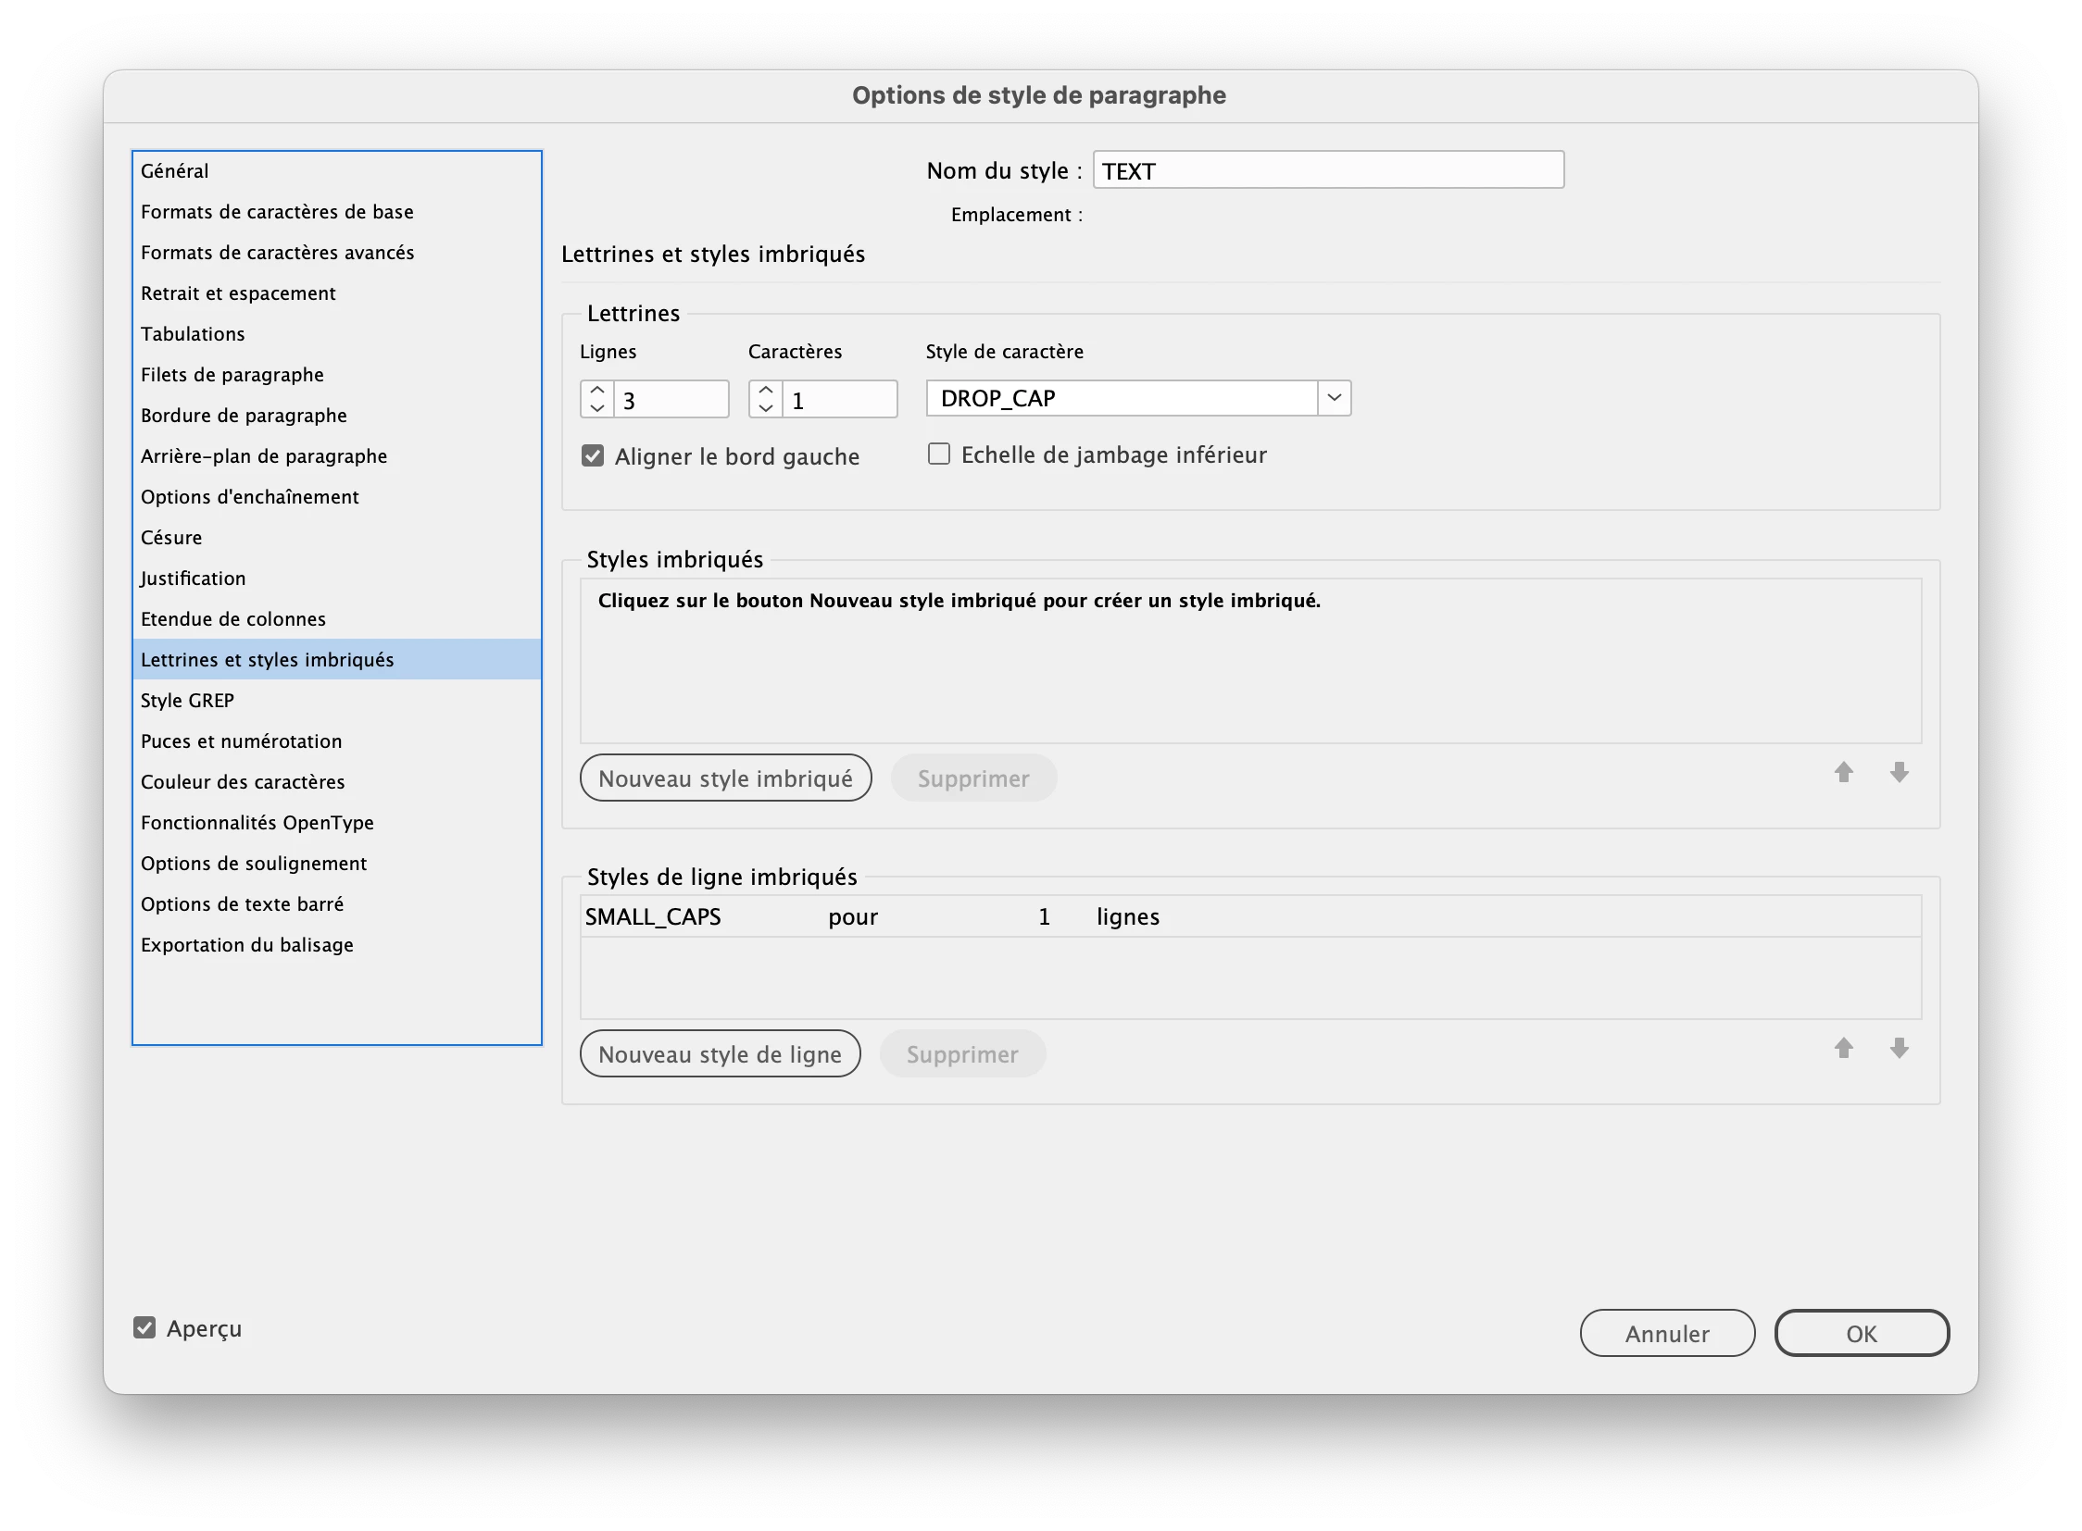Increase Caractères value with up stepper
2082x1531 pixels.
click(765, 391)
